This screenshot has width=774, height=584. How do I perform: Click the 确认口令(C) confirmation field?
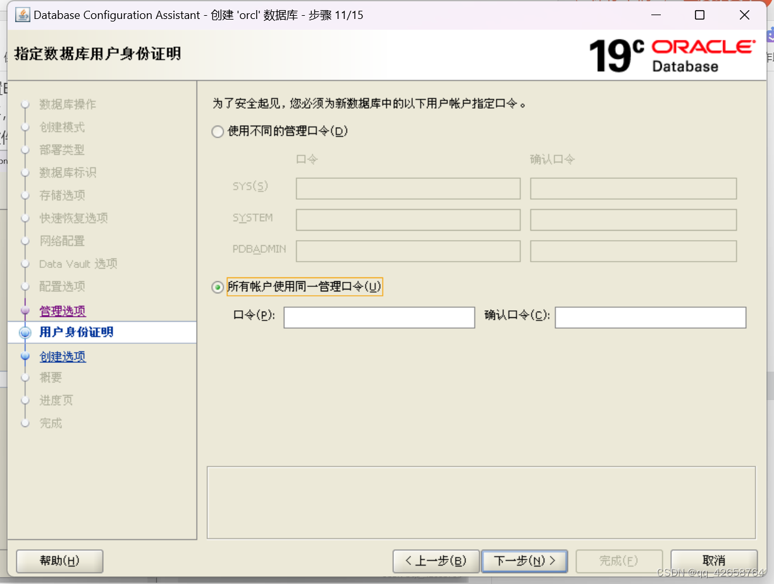650,317
